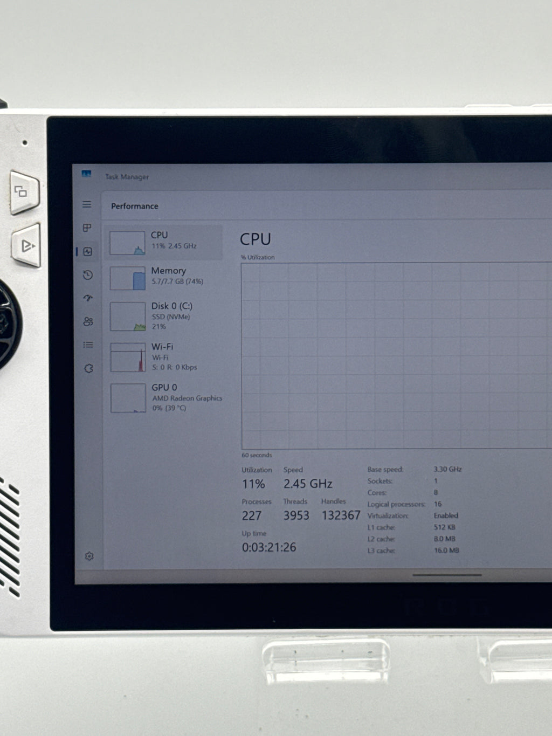Open the App history icon

88,275
